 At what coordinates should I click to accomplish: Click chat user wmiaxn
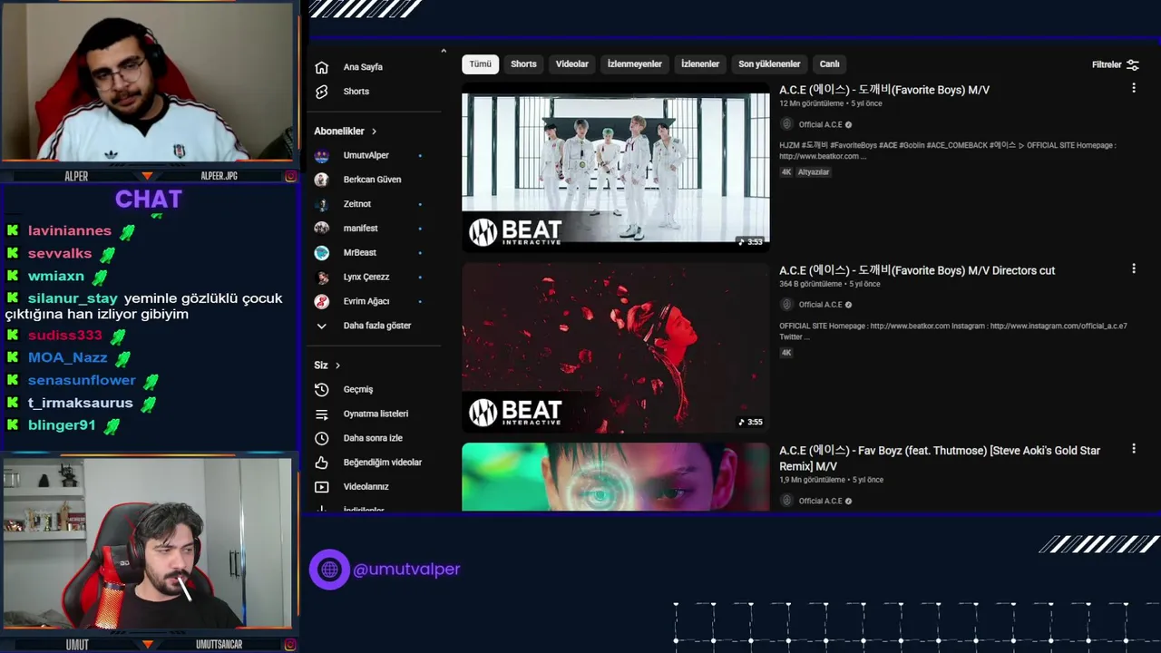(56, 277)
